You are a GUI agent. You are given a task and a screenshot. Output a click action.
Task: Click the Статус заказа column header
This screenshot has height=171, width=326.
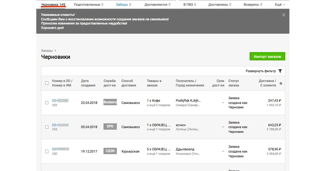point(234,83)
